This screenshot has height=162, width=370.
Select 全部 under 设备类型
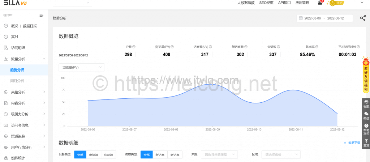click(x=80, y=155)
